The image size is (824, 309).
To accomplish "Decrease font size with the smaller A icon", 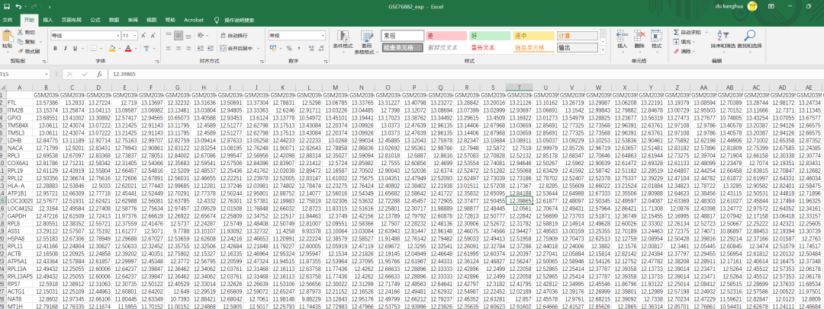I will pos(151,36).
